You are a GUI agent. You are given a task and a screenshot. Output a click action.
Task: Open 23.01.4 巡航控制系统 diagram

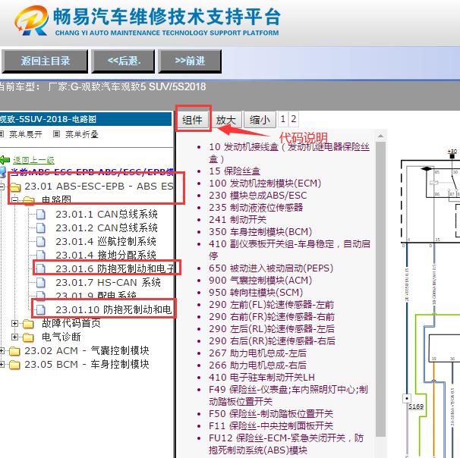(106, 241)
